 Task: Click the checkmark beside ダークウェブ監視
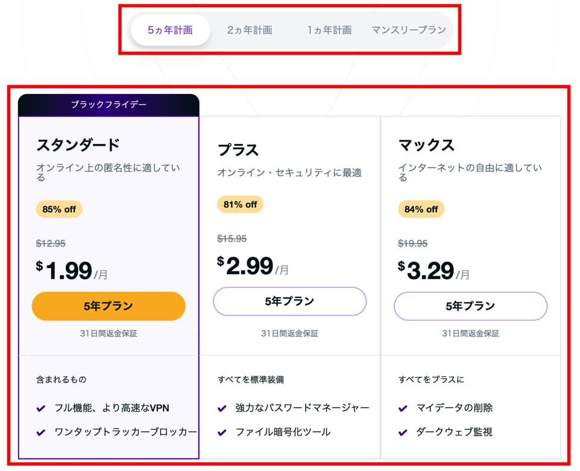(403, 432)
